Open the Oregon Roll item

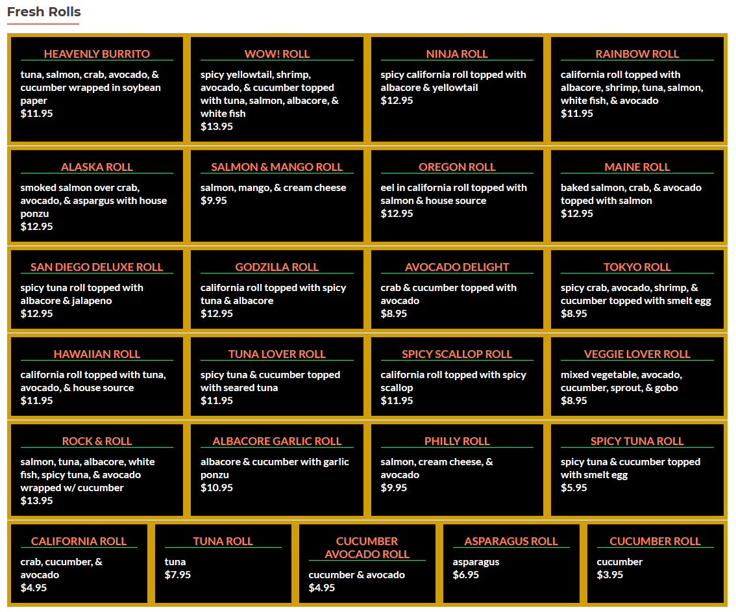coord(457,167)
